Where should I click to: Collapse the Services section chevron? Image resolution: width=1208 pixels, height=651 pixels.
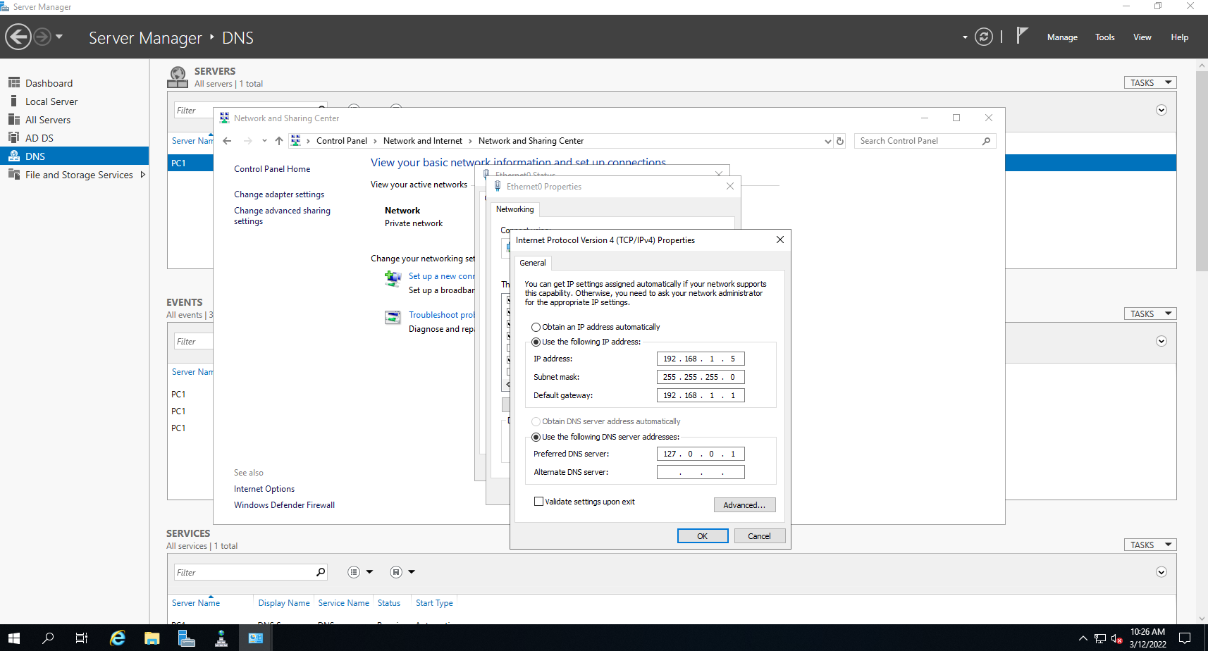[1161, 572]
